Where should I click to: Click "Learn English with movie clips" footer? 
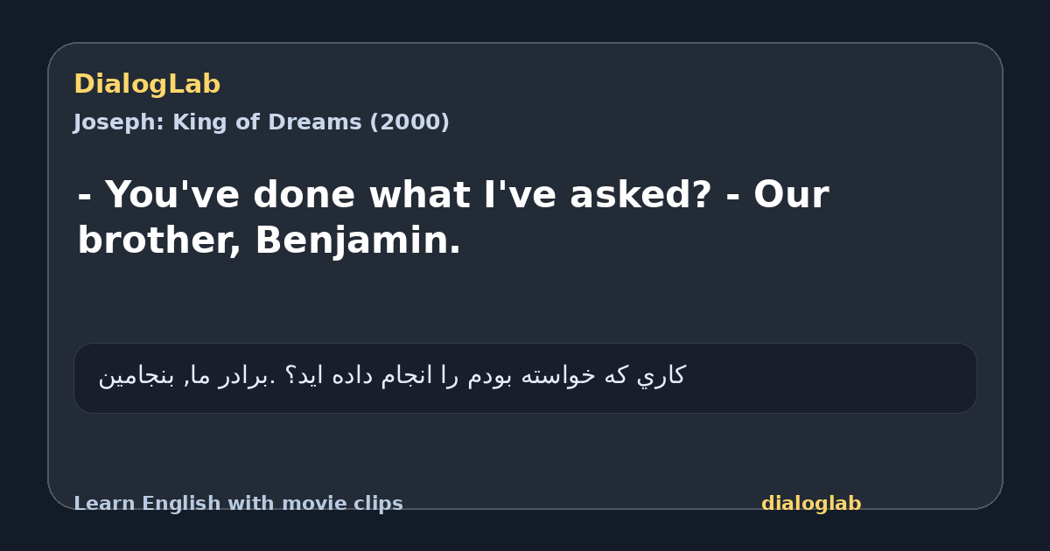coord(238,504)
